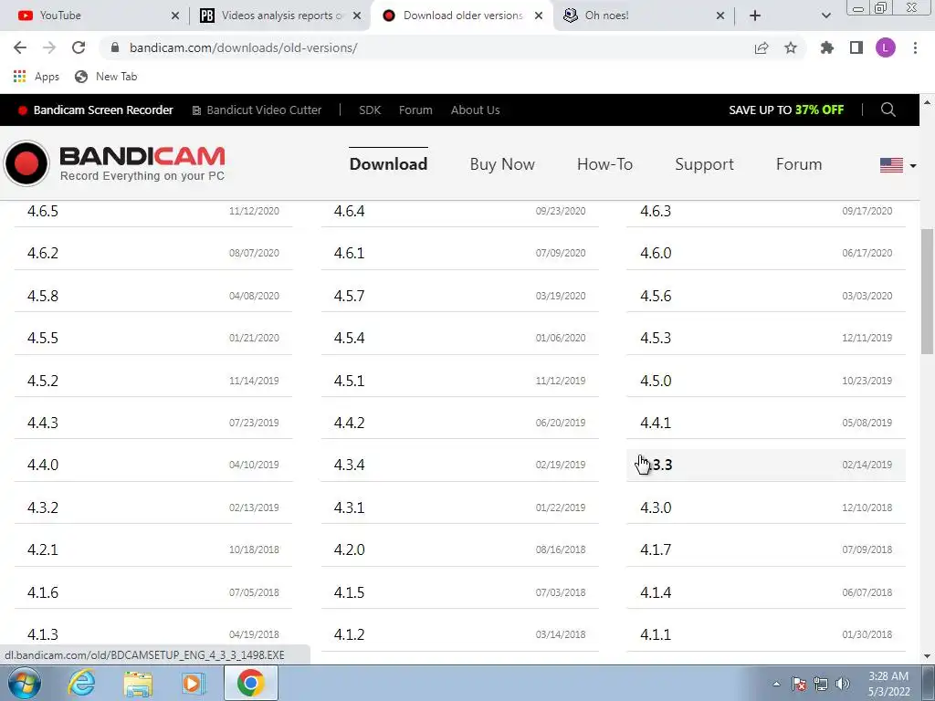The image size is (935, 701).
Task: Click the browser back arrow
Action: 20,47
